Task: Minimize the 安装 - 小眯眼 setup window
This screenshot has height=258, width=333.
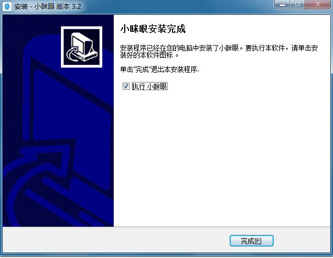Action: click(282, 4)
